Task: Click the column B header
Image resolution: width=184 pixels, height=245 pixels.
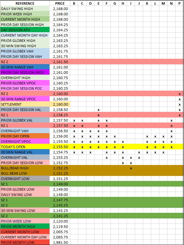Action: point(74,3)
